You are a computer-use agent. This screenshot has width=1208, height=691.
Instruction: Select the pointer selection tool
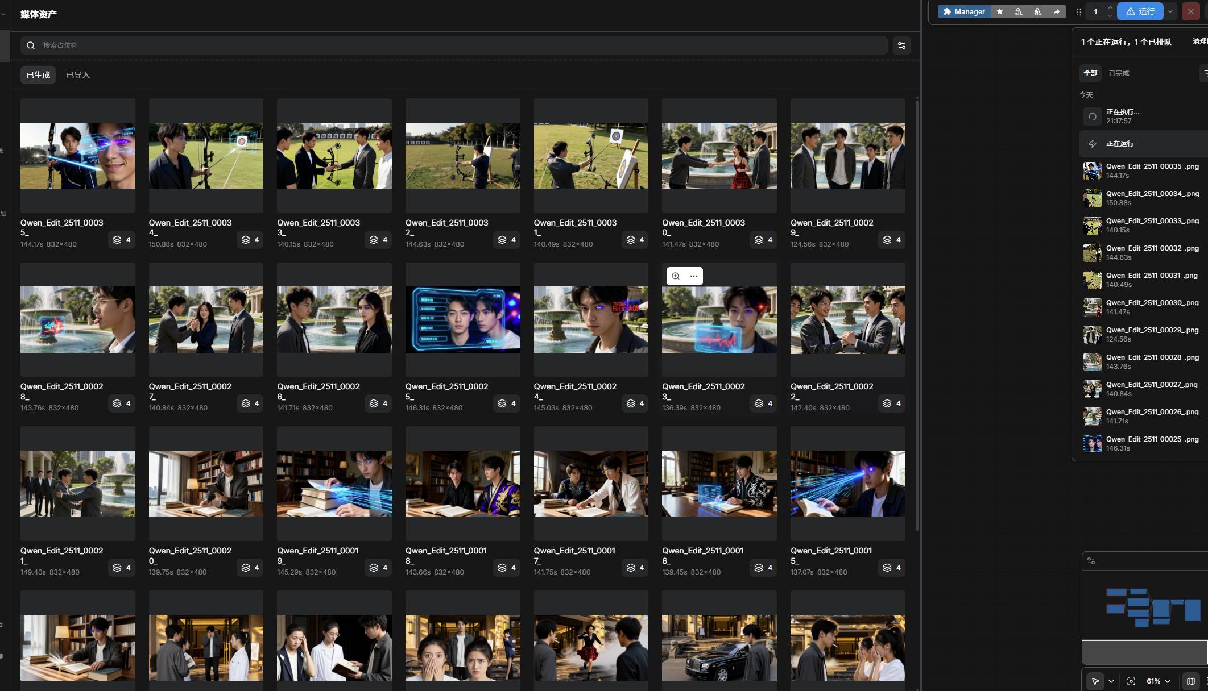point(1095,681)
